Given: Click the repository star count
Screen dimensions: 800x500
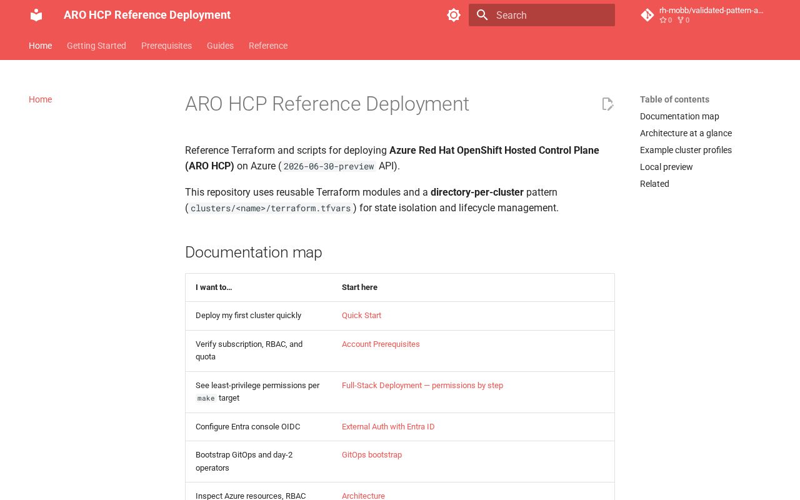Looking at the screenshot, I should pos(666,20).
